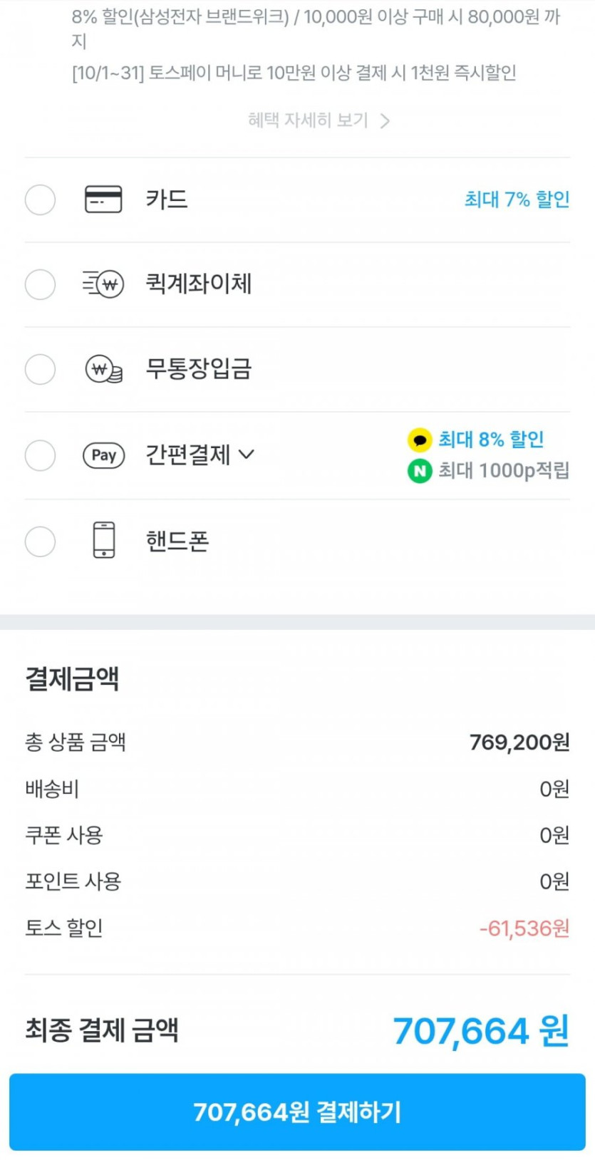Choose the 핸드폰 radio button
The height and width of the screenshot is (1160, 595).
click(x=40, y=542)
